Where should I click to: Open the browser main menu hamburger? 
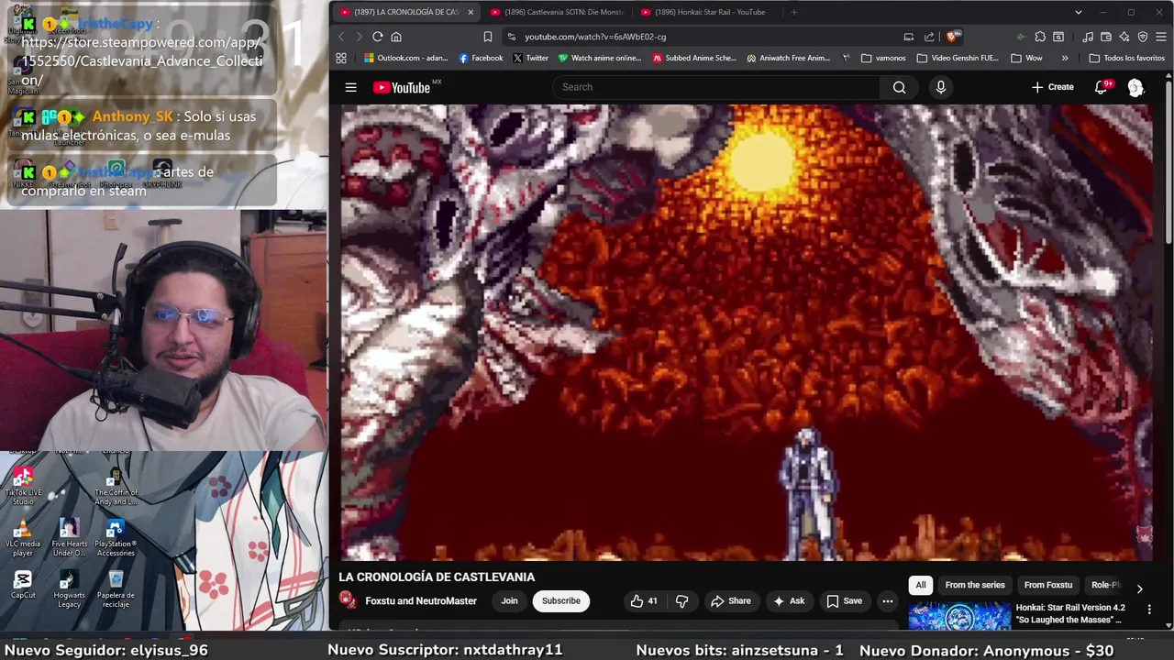1160,37
